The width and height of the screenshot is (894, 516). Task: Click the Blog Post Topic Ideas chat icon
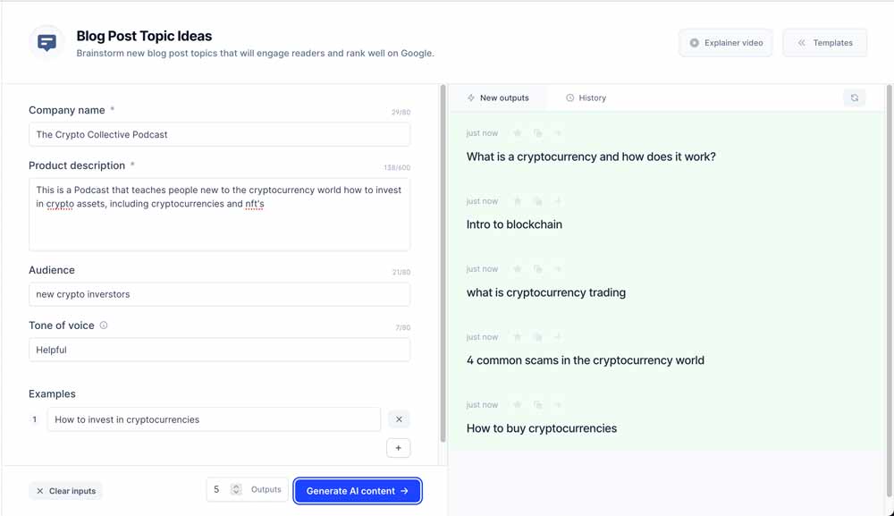point(46,43)
